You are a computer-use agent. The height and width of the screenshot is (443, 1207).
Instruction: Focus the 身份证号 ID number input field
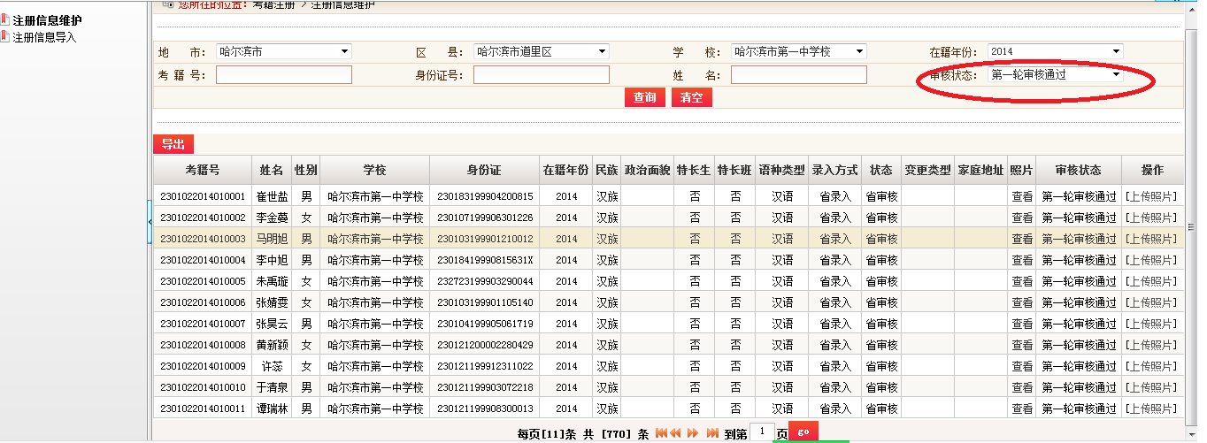(x=541, y=75)
